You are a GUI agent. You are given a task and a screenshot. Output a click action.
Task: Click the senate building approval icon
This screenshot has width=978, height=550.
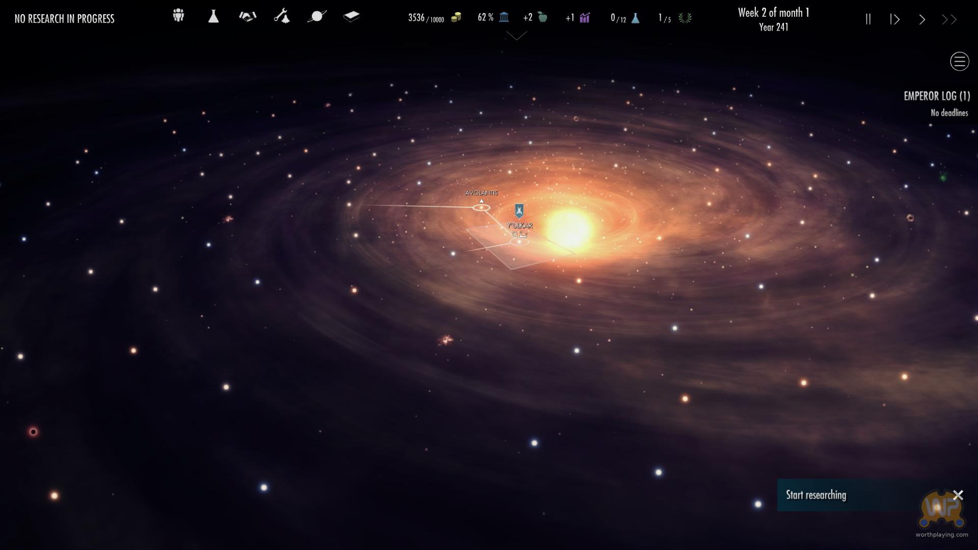504,17
